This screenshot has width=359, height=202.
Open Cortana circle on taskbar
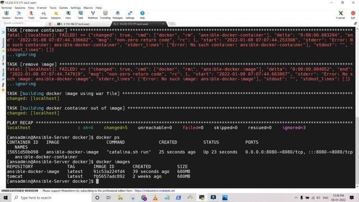point(97,198)
